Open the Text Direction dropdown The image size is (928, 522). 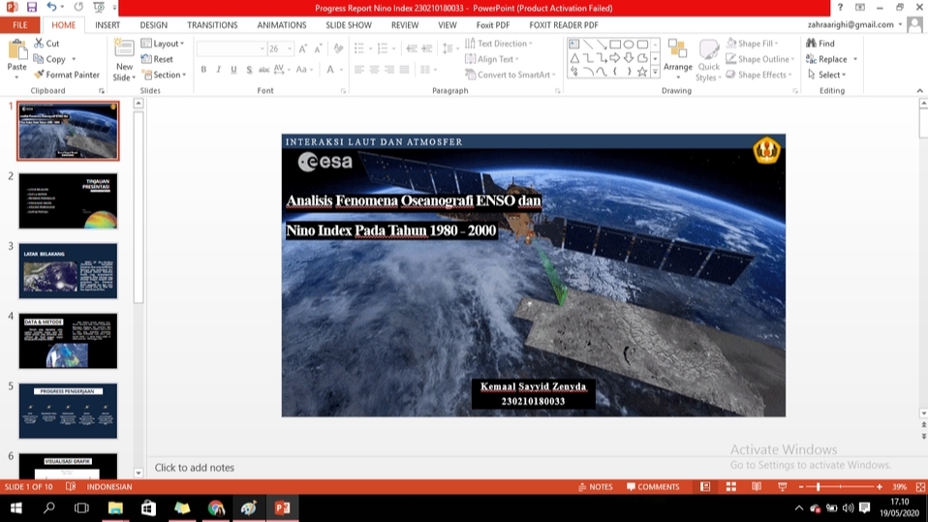[499, 44]
